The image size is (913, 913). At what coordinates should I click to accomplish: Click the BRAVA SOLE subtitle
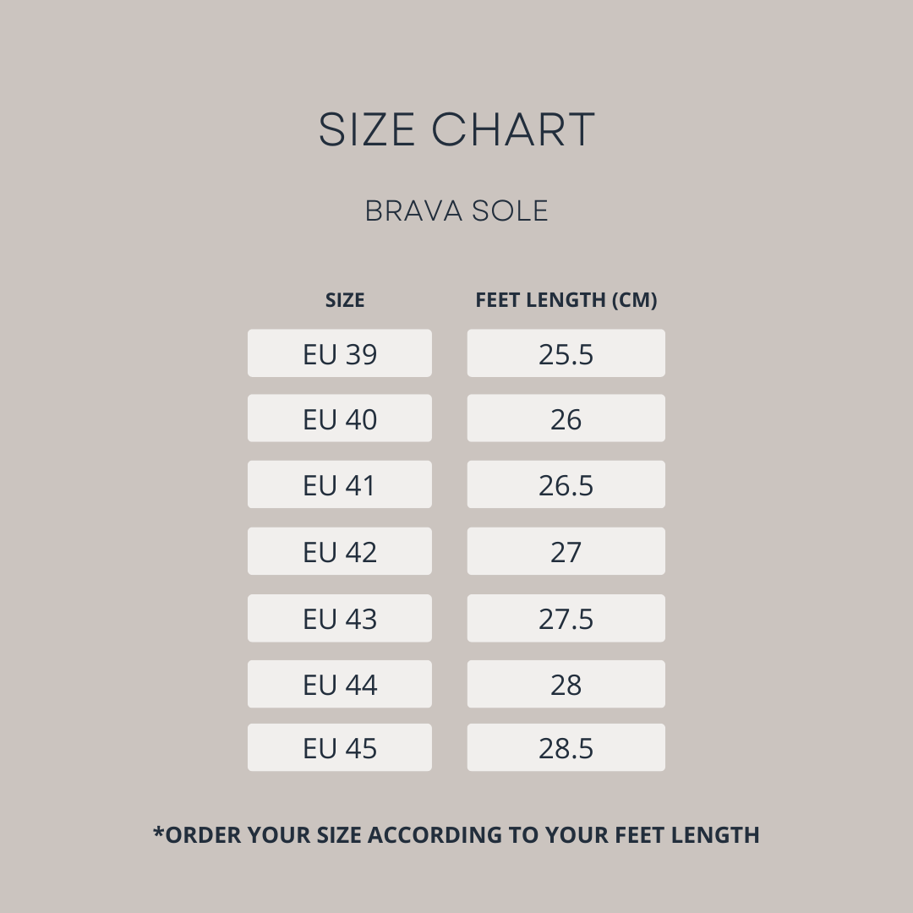[x=456, y=211]
